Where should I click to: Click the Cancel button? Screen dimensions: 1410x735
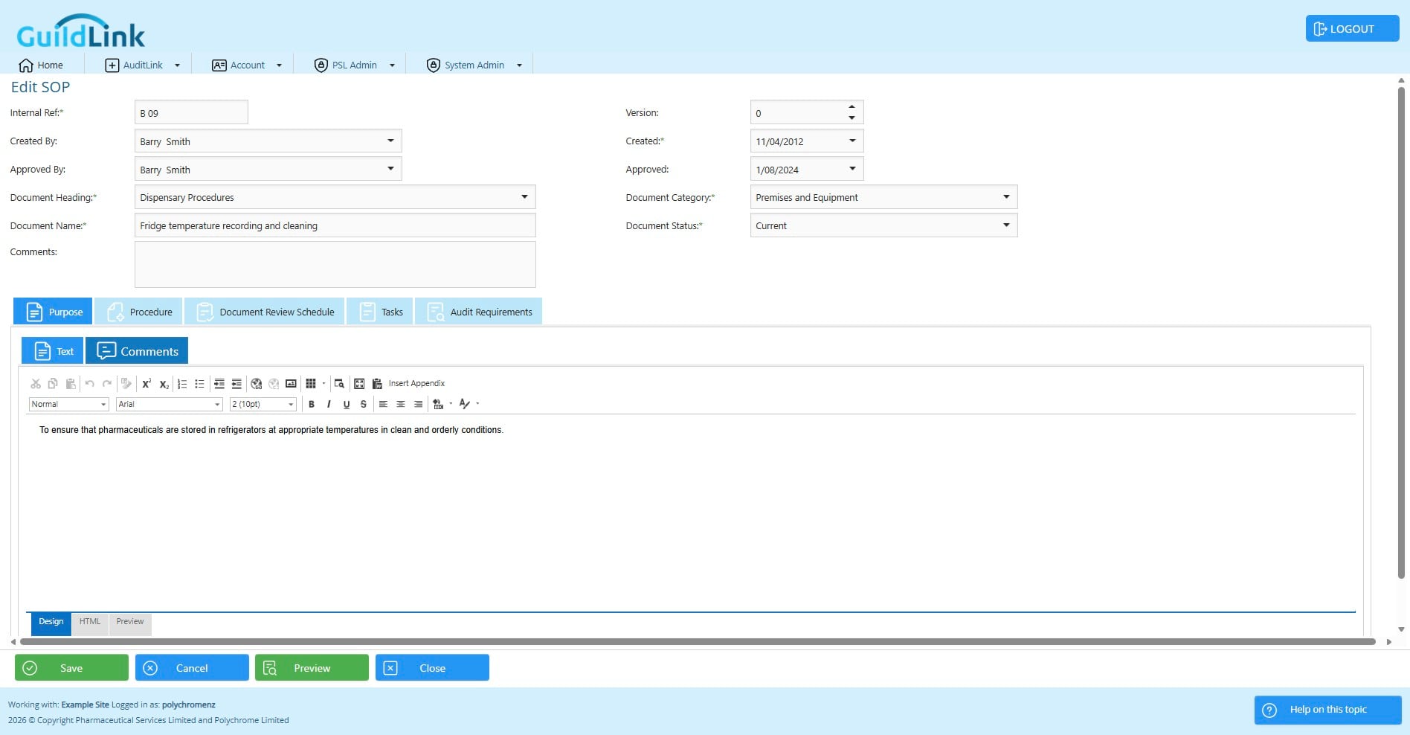(192, 668)
